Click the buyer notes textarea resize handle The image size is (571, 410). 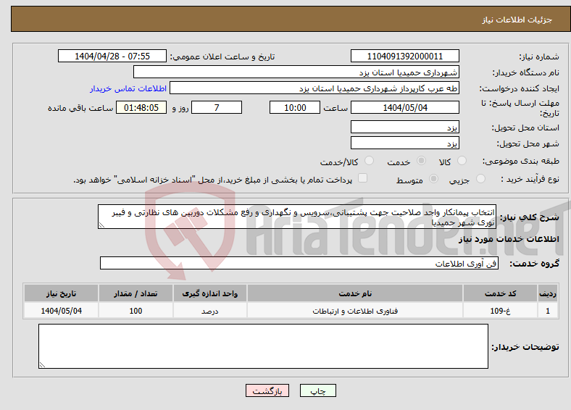(x=42, y=365)
